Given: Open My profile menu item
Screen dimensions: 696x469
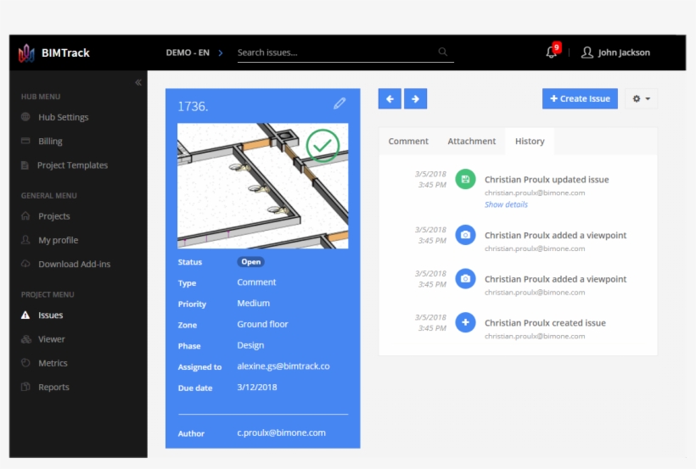Looking at the screenshot, I should pos(59,240).
